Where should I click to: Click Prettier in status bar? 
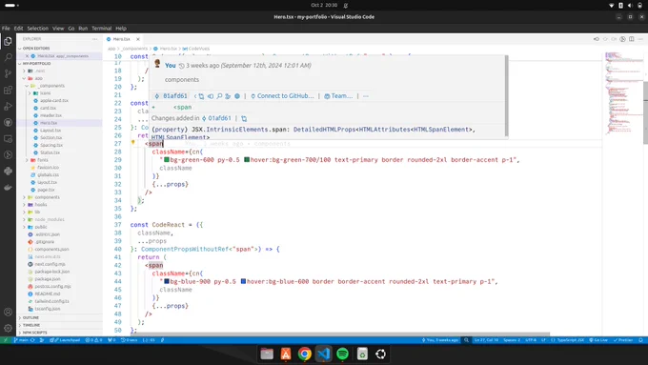coord(622,340)
